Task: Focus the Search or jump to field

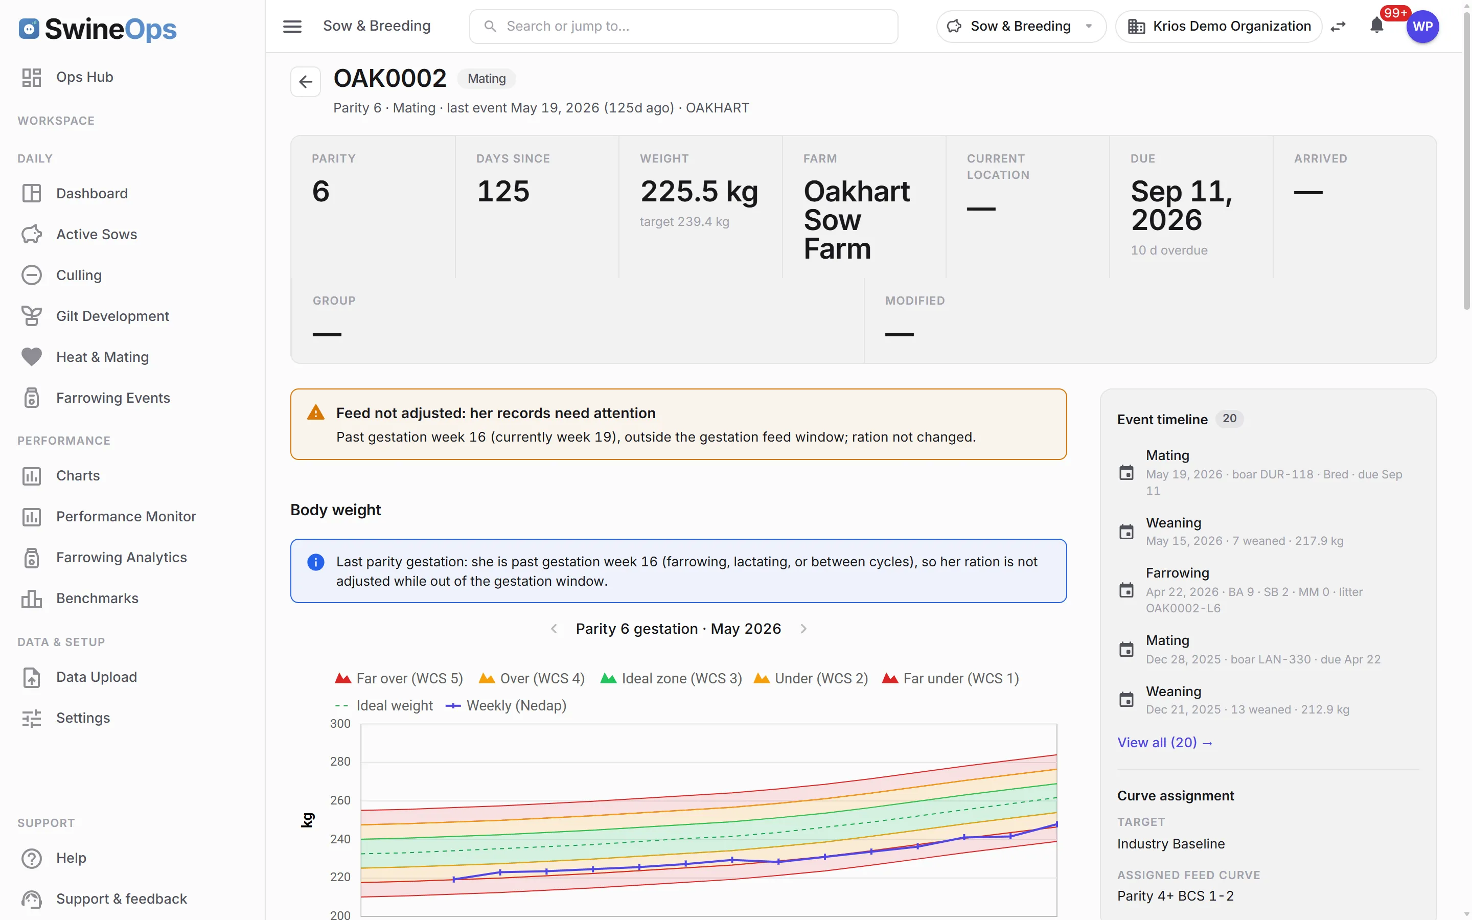Action: tap(683, 26)
